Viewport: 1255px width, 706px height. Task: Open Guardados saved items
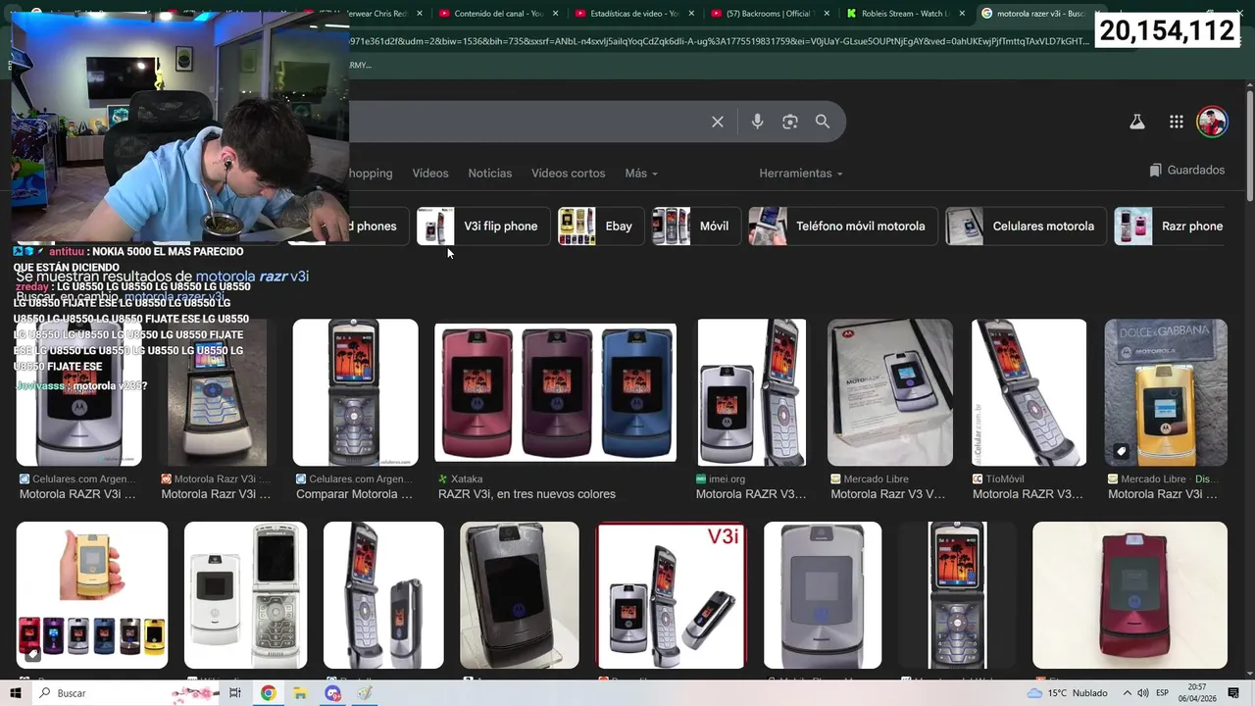pos(1187,170)
